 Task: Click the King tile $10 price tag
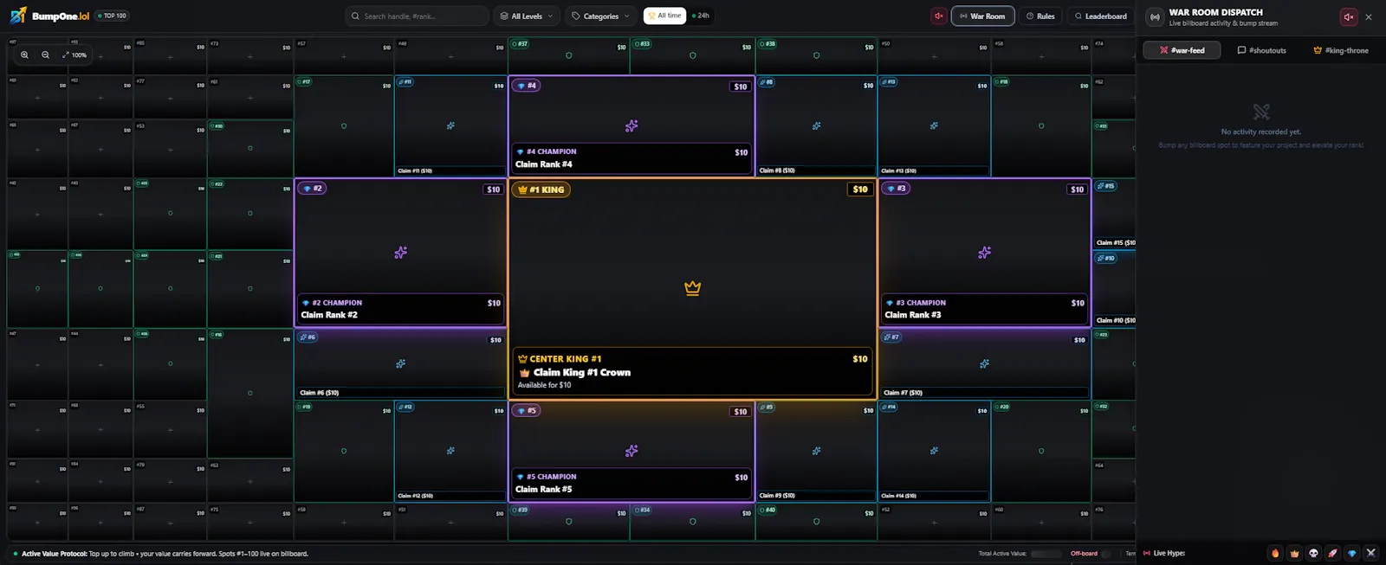[x=860, y=189]
